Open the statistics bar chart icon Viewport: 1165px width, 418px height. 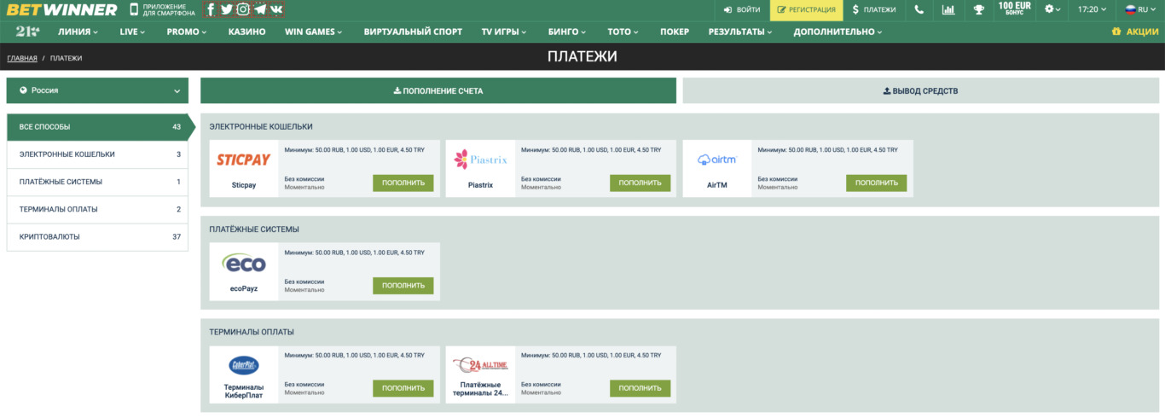pyautogui.click(x=948, y=10)
